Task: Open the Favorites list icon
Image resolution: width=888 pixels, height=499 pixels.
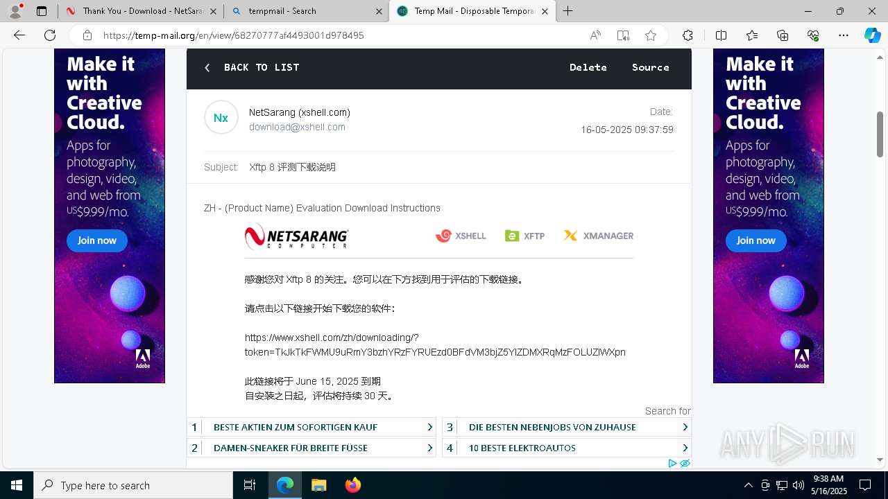Action: [x=752, y=35]
